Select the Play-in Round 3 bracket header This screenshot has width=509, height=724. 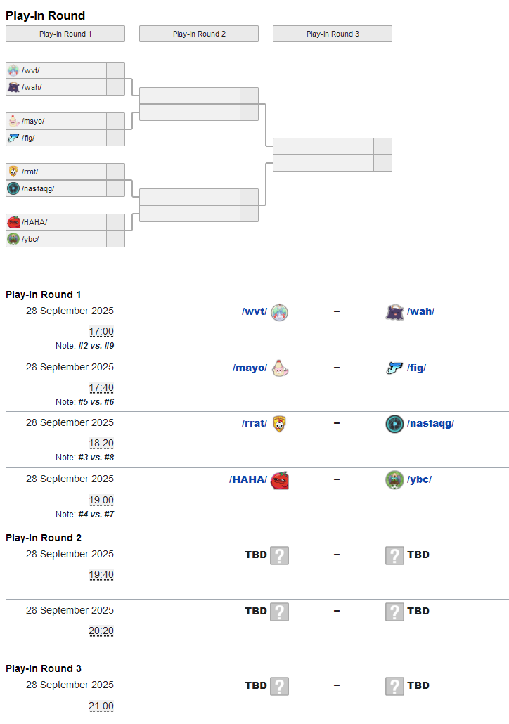333,34
